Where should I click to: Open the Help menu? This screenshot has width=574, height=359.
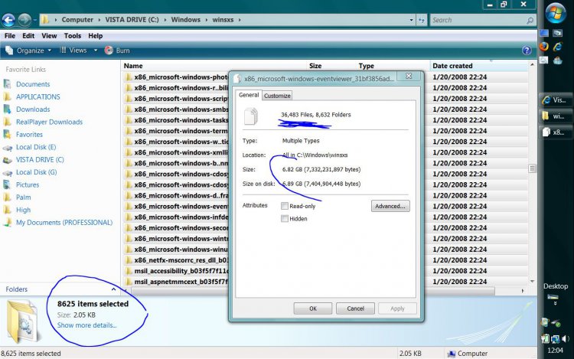tap(95, 36)
